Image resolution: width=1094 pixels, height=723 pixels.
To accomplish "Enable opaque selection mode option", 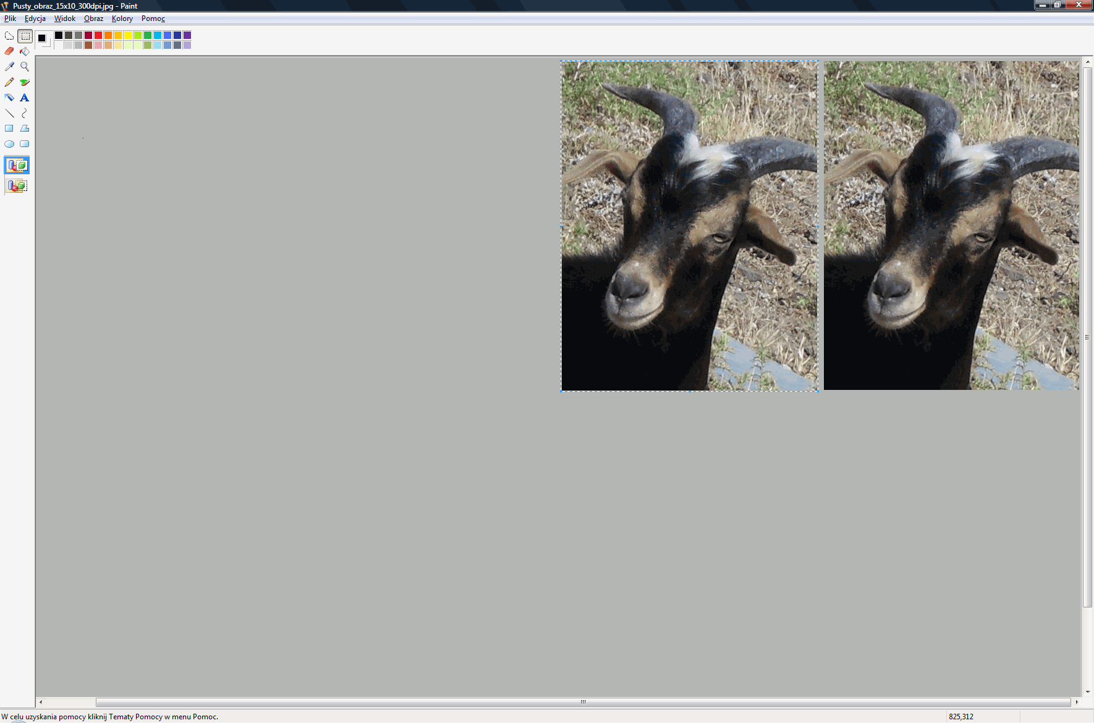I will [17, 166].
